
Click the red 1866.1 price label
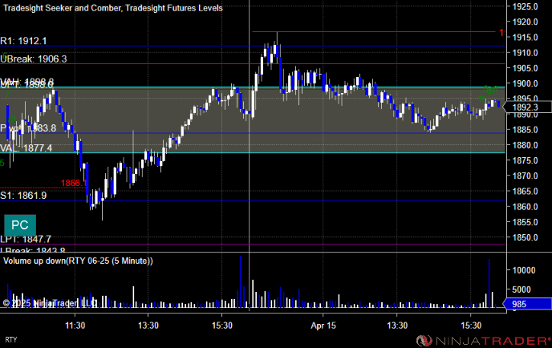pyautogui.click(x=74, y=183)
